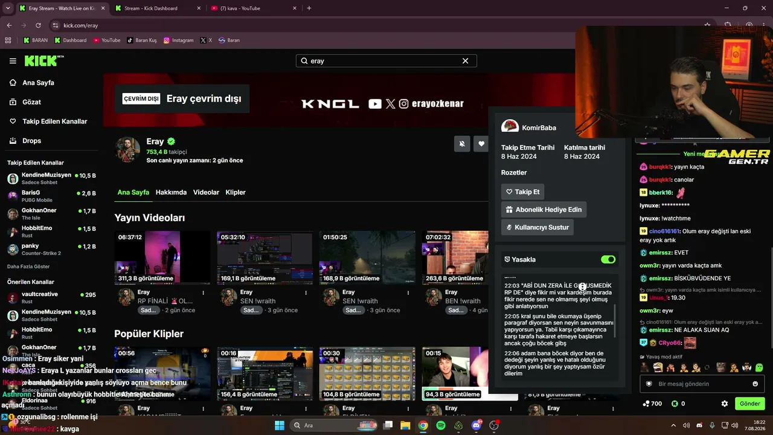Open the Kick hamburger sidebar menu

click(13, 61)
